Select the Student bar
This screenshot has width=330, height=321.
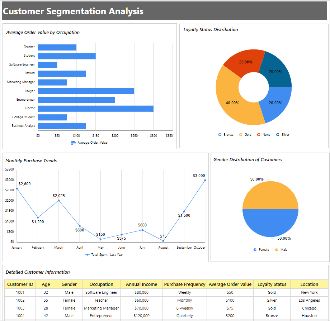pos(67,56)
